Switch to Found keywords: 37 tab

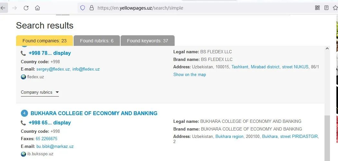click(x=147, y=41)
